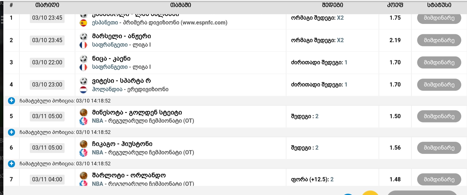Image resolution: width=467 pixels, height=195 pixels.
Task: Click the France flag beside მარსელი - ანჟერი
Action: [x=83, y=45]
